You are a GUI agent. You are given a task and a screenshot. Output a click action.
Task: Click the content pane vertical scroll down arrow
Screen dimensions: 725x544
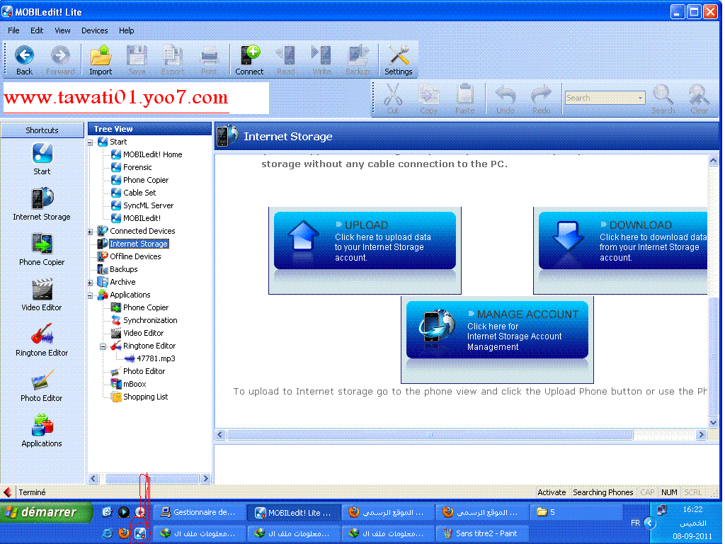[x=713, y=422]
